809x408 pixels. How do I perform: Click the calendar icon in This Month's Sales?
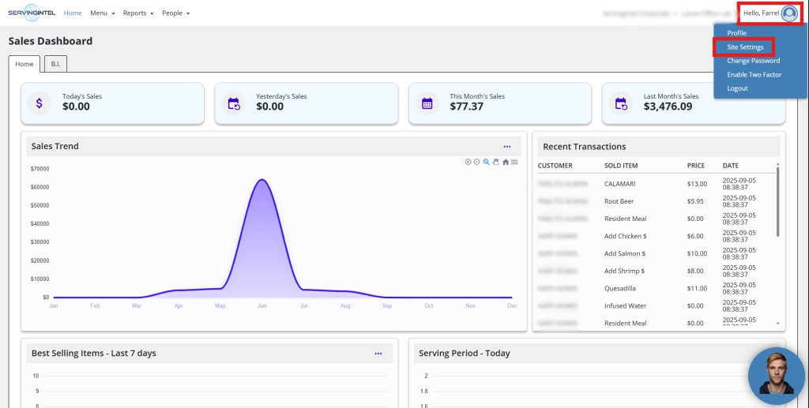click(427, 103)
